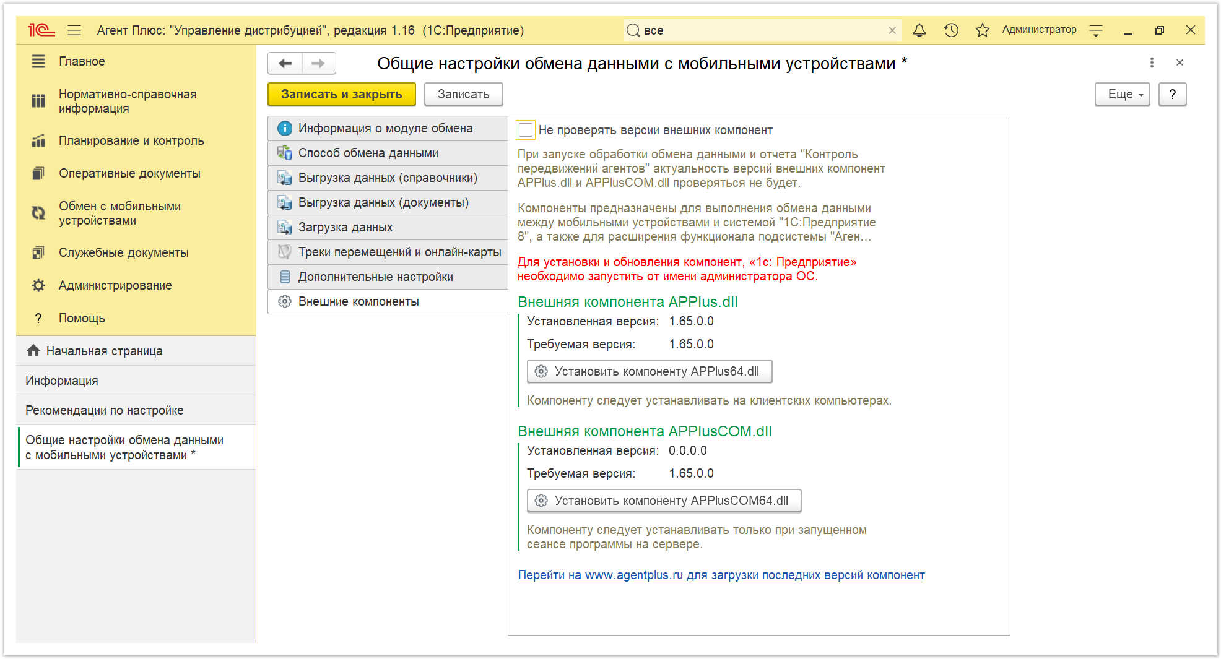1221x659 pixels.
Task: Open the three-dot form options menu
Action: coord(1152,62)
